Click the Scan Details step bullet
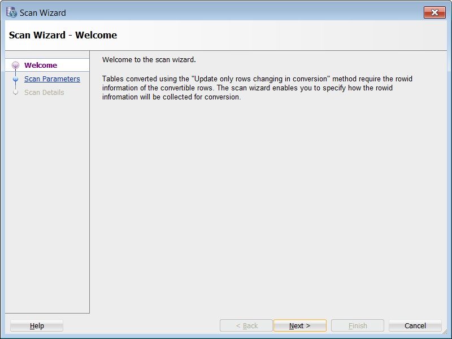 (15, 93)
